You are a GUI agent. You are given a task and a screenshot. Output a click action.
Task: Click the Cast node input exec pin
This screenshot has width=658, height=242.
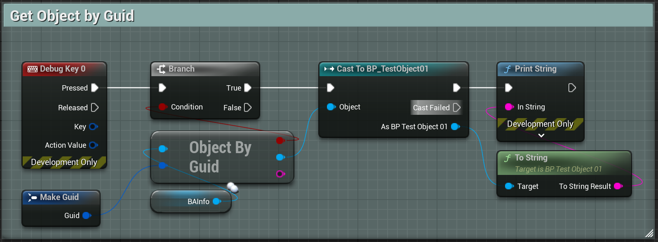tap(331, 88)
